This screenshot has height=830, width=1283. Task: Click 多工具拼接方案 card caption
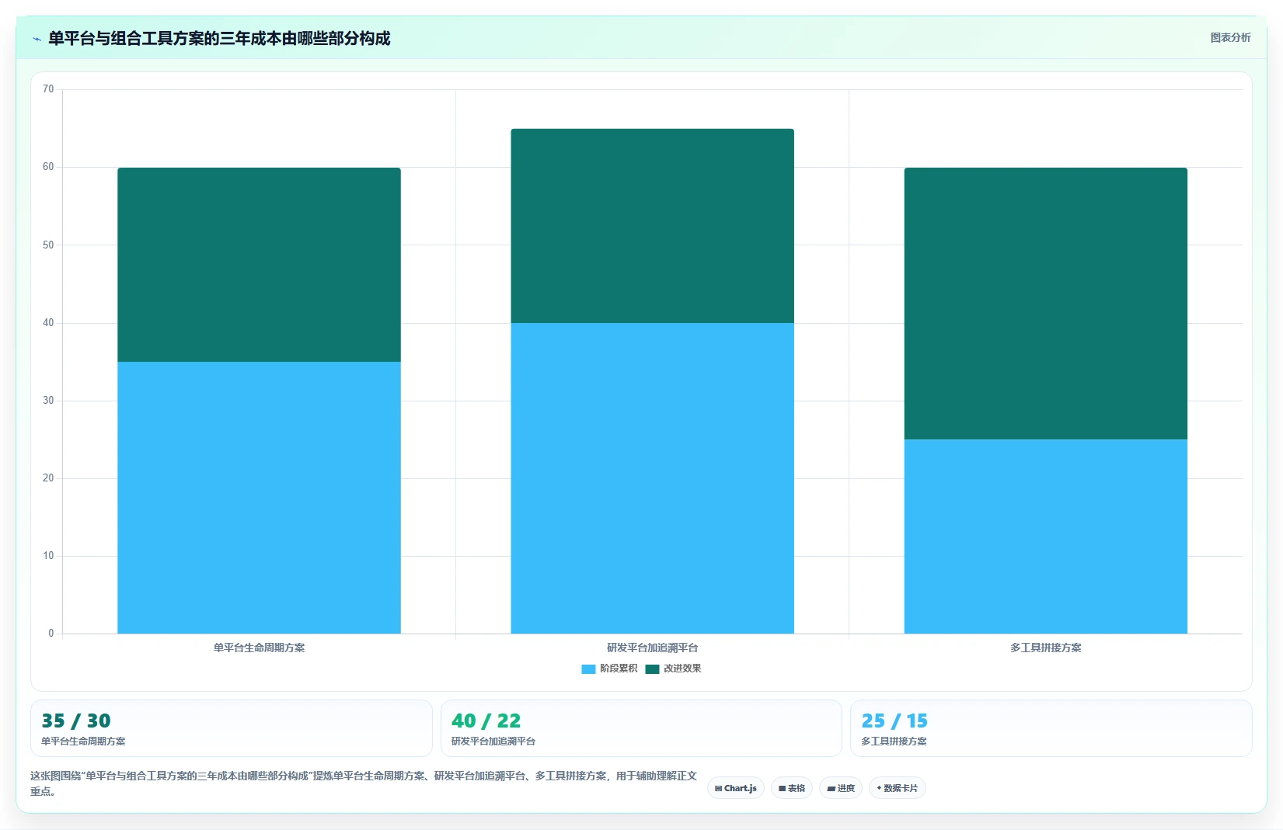pyautogui.click(x=894, y=741)
